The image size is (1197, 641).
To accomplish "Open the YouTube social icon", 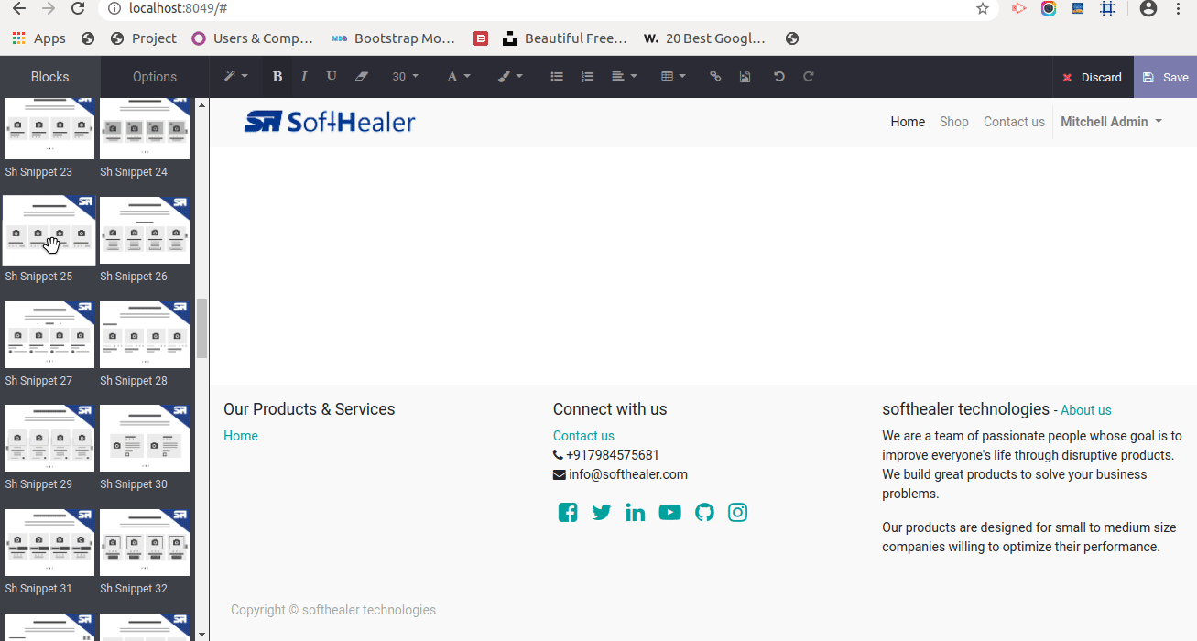I will (670, 513).
